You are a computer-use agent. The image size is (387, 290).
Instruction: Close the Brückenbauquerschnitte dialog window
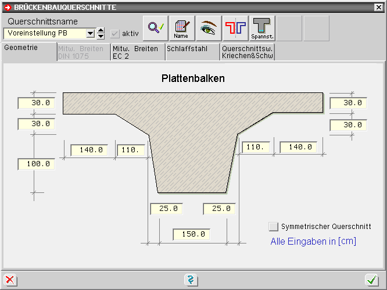click(378, 7)
